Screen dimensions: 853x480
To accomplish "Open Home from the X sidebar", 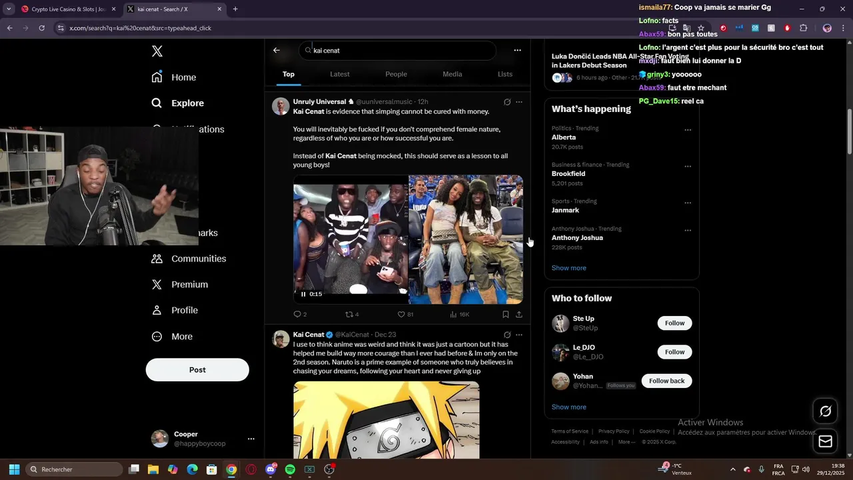I will tap(174, 77).
